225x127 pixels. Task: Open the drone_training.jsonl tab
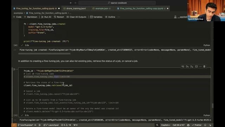(76, 8)
